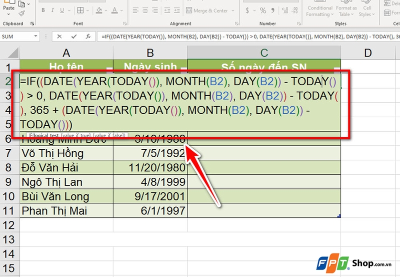Decrease the cell indent
The width and height of the screenshot is (400, 277).
(167, 10)
